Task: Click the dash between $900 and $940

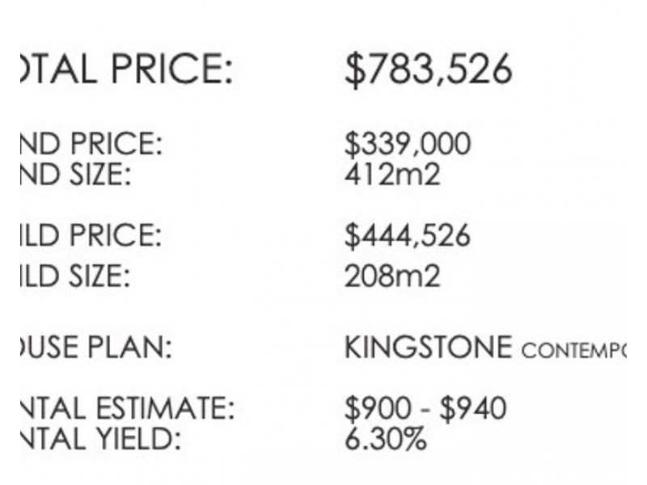Action: coord(425,411)
